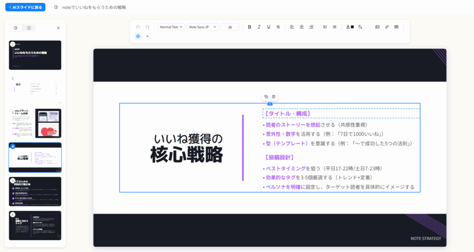This screenshot has height=252, width=474.
Task: Open line spacing options icon
Action: tap(325, 27)
